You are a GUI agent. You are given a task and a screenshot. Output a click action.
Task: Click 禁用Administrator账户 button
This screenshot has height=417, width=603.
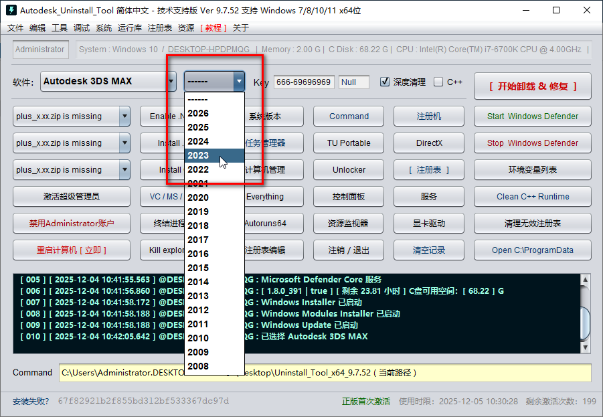72,223
